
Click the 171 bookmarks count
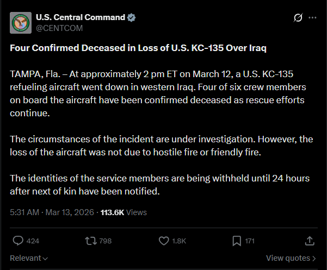(250, 241)
